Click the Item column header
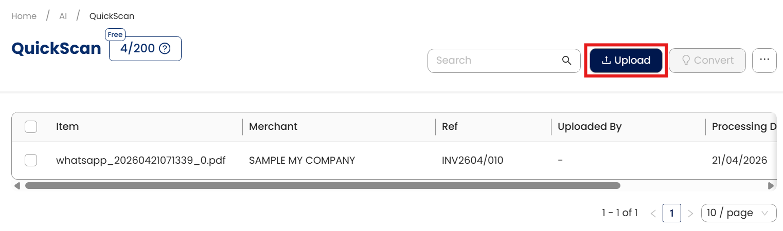 pos(67,126)
